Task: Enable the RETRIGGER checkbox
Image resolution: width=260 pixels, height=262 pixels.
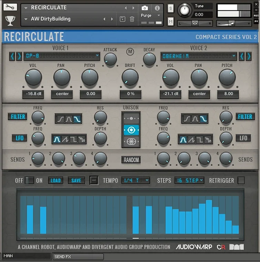Action: 241,181
